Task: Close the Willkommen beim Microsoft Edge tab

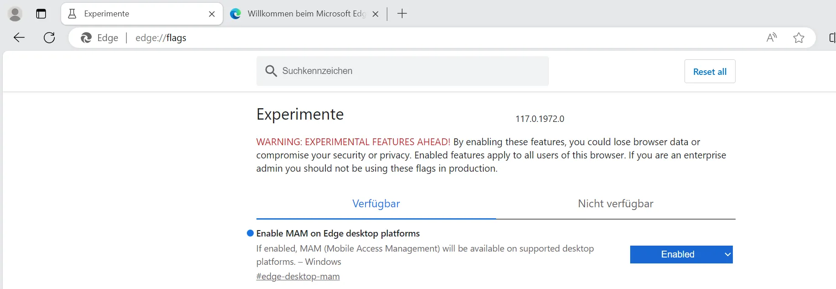Action: coord(376,14)
